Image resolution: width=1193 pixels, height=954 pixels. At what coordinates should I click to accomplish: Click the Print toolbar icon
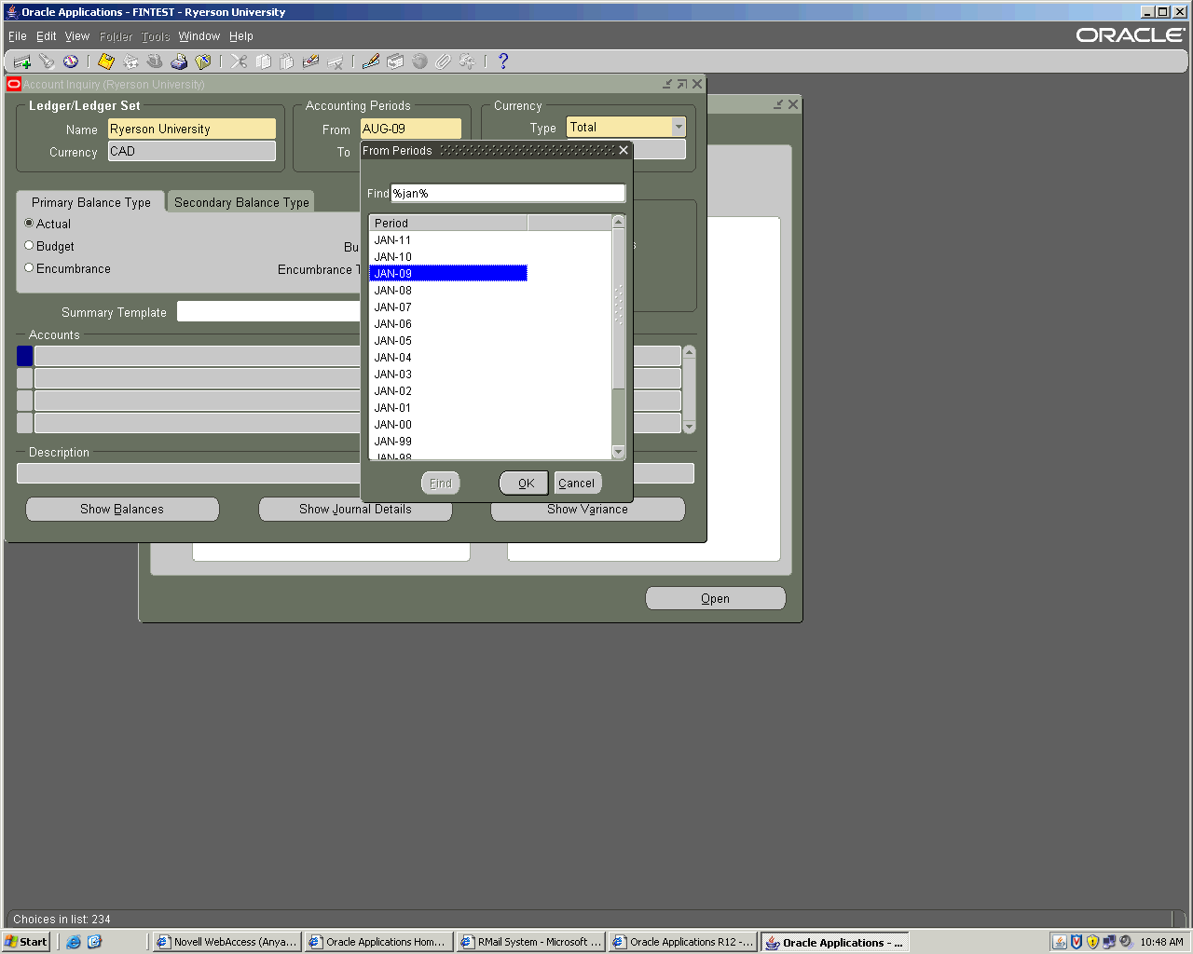[x=179, y=61]
